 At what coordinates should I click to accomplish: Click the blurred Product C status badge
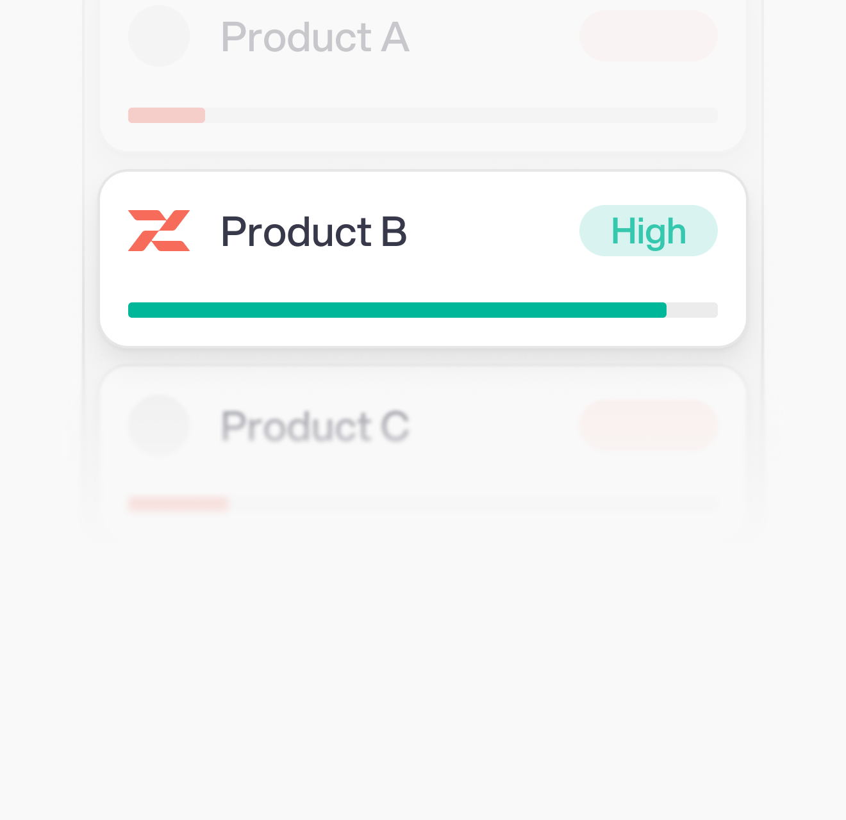tap(648, 425)
